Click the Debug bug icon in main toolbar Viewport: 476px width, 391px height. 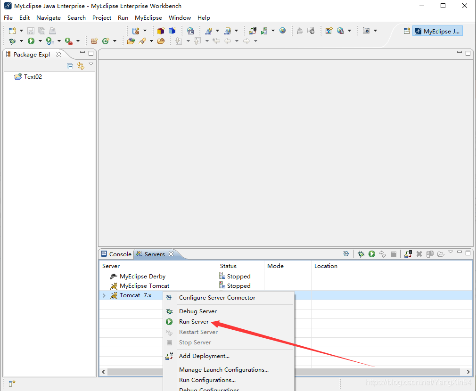coord(12,41)
